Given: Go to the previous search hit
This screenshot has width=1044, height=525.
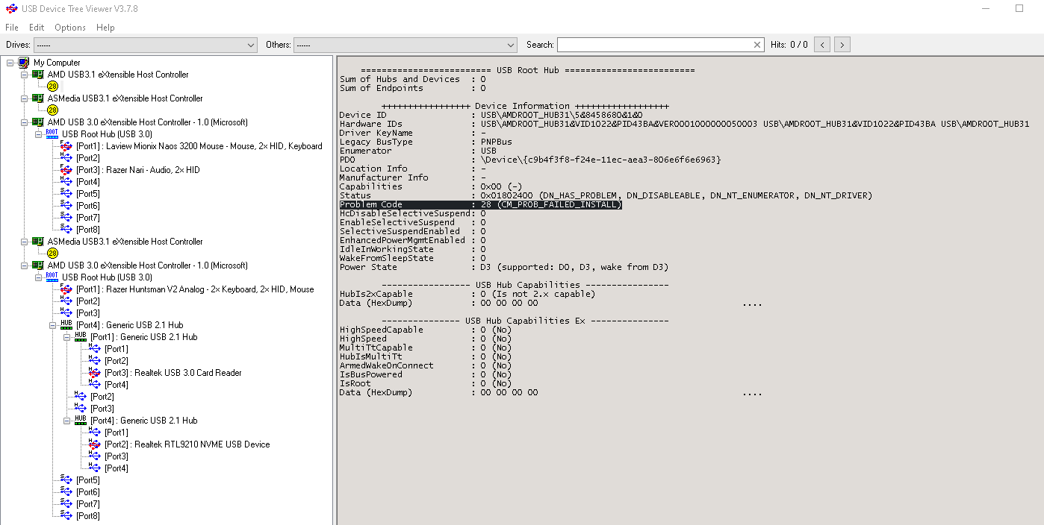Looking at the screenshot, I should (821, 45).
